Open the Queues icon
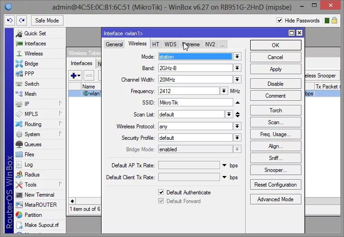344x237 pixels. (x=19, y=144)
